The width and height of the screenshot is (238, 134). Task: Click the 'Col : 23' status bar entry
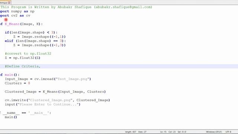172,132
